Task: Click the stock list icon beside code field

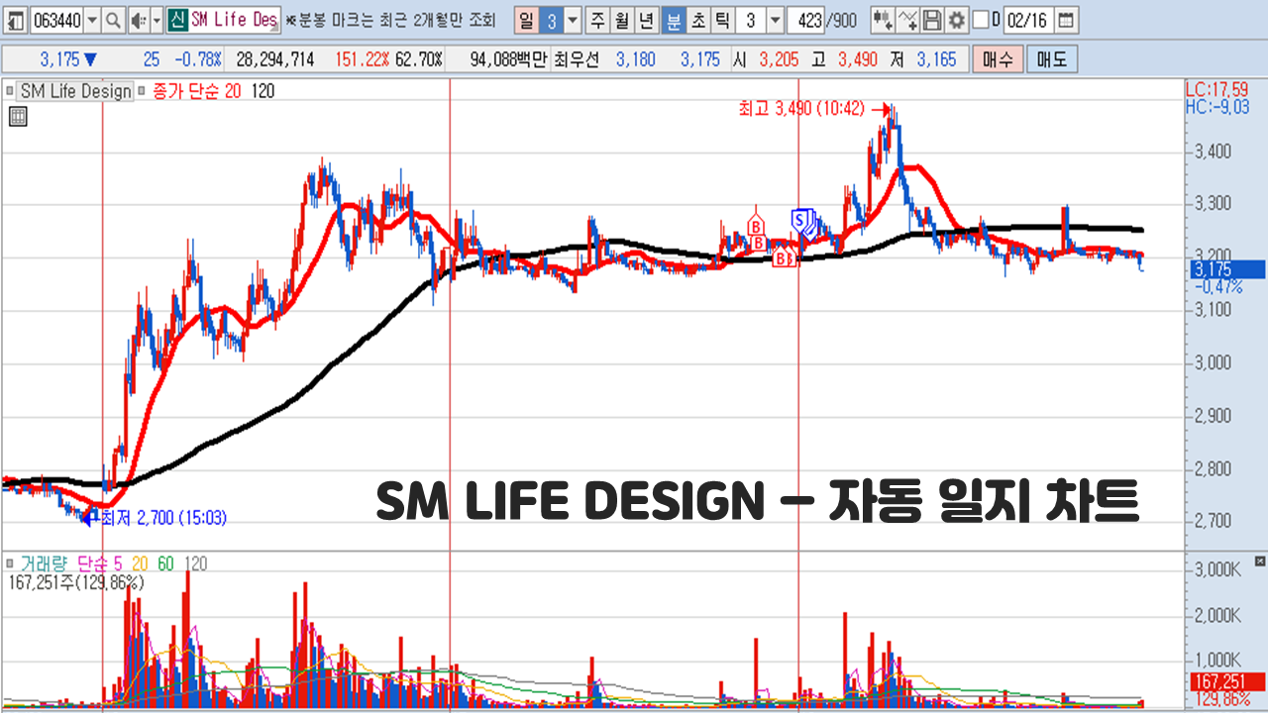Action: [18, 21]
